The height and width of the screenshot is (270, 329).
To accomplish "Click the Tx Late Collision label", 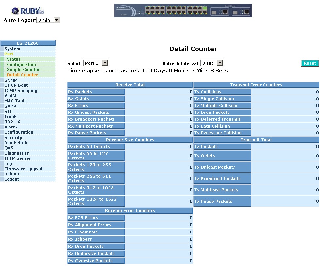I will [222, 126].
